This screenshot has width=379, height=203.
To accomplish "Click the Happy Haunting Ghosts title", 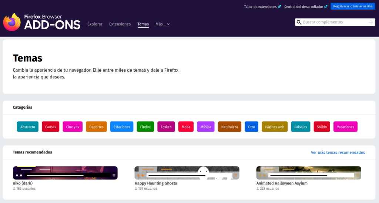I will pos(156,183).
